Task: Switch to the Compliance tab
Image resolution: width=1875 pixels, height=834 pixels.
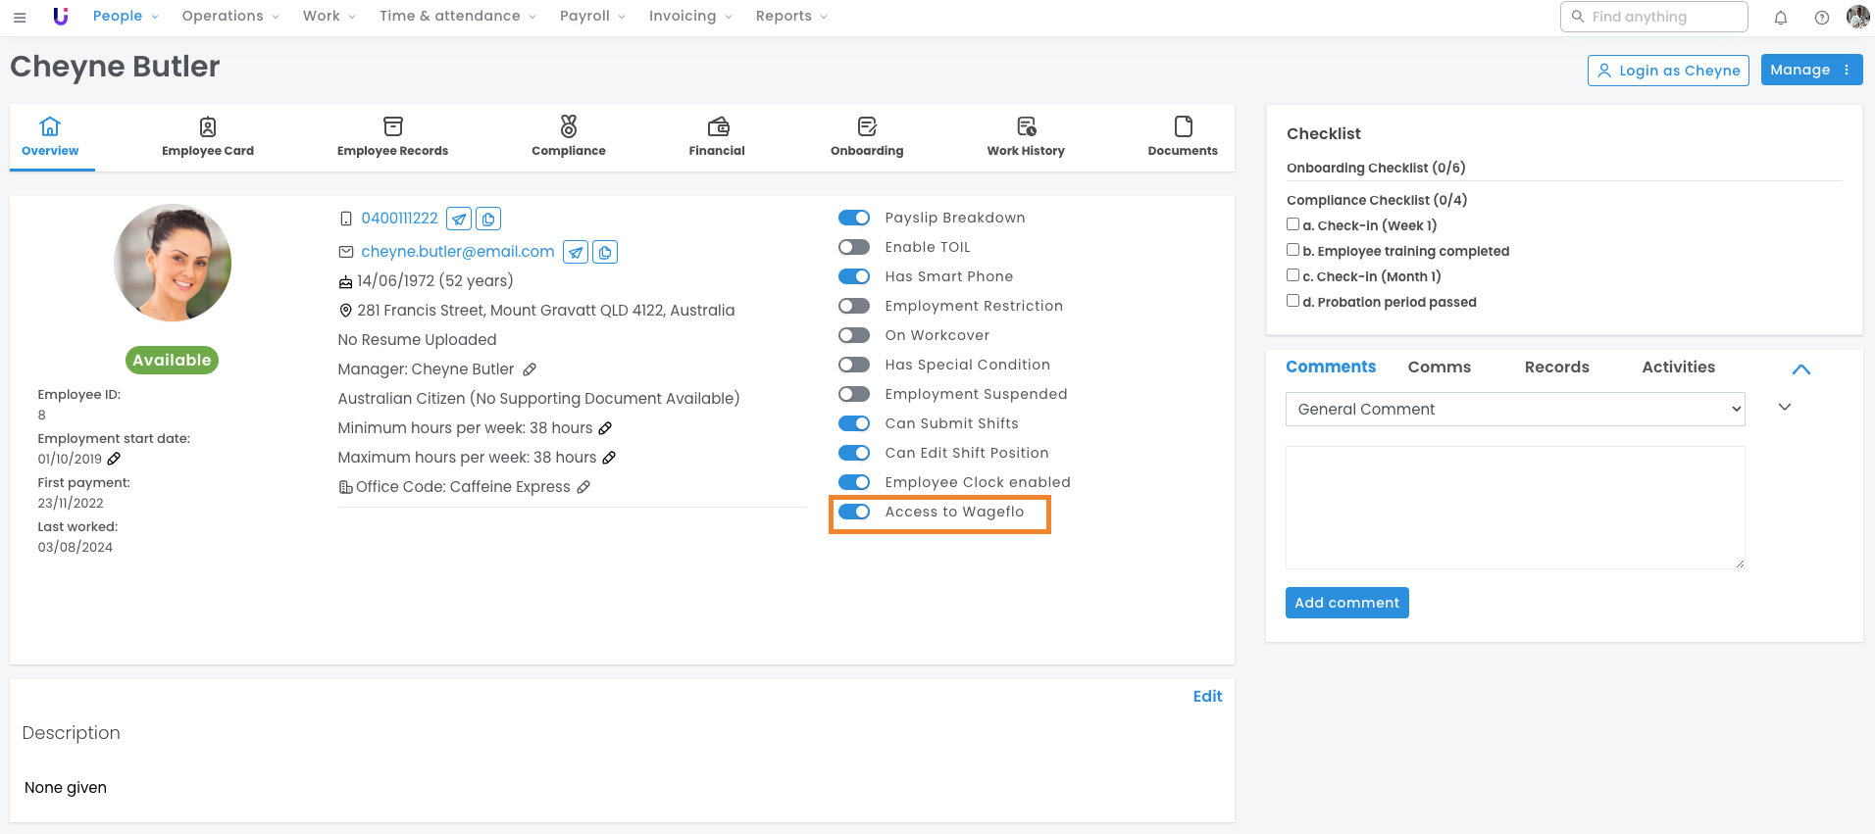Action: [568, 137]
